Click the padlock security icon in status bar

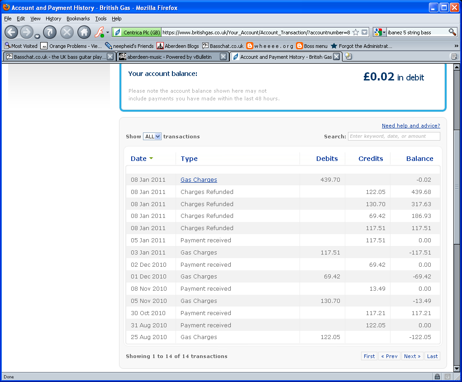[437, 377]
